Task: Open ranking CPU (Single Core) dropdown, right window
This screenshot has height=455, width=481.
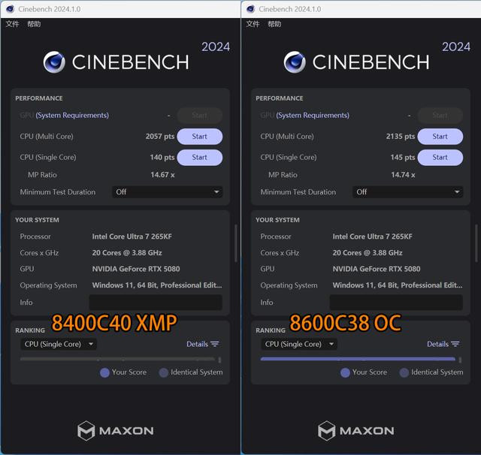Action: [299, 344]
